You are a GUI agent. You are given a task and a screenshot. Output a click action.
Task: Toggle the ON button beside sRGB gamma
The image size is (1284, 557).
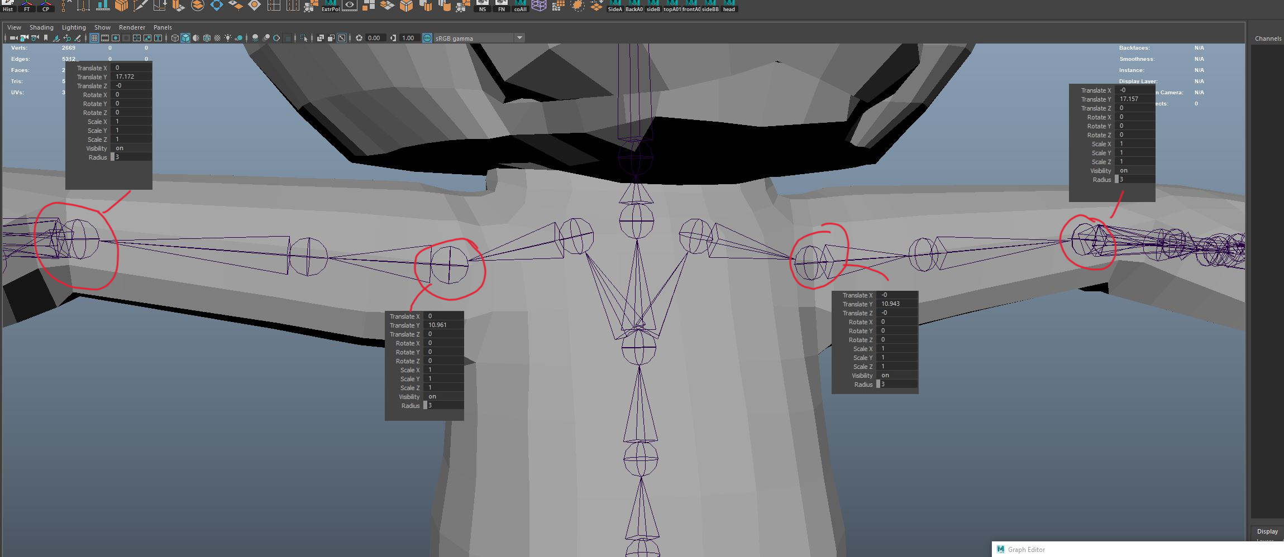tap(427, 38)
